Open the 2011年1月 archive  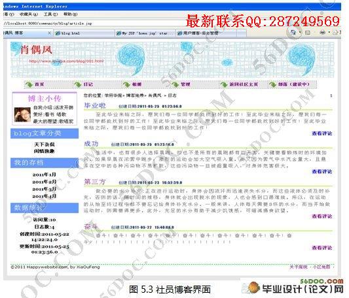coord(45,174)
